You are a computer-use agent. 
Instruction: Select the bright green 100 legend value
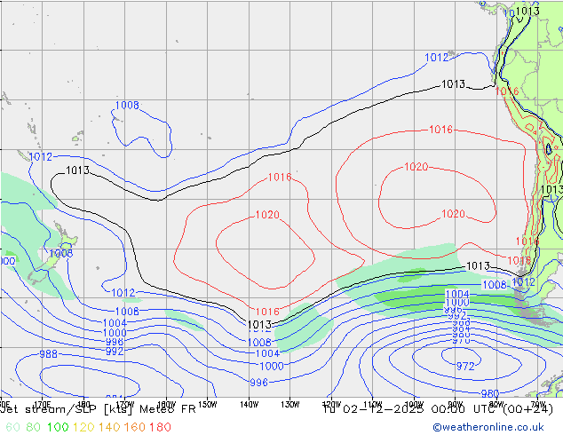point(58,427)
